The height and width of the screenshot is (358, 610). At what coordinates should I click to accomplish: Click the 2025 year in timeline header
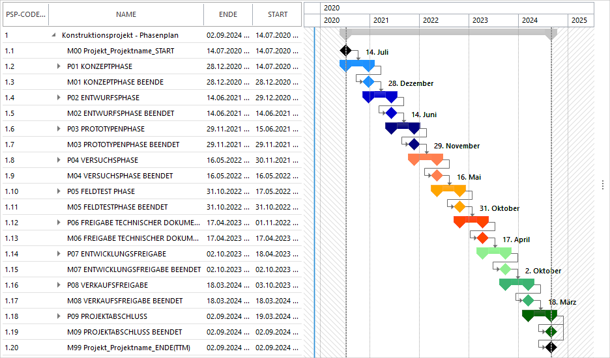point(579,20)
